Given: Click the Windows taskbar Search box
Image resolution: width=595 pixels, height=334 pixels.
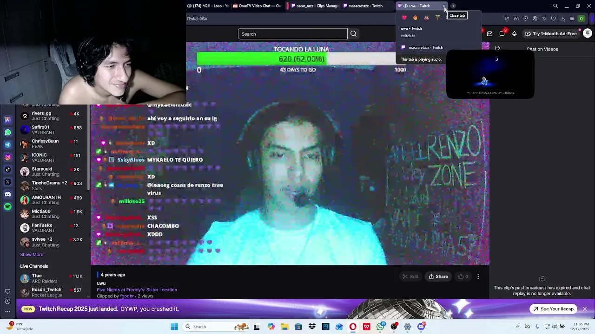Looking at the screenshot, I should pyautogui.click(x=216, y=327).
